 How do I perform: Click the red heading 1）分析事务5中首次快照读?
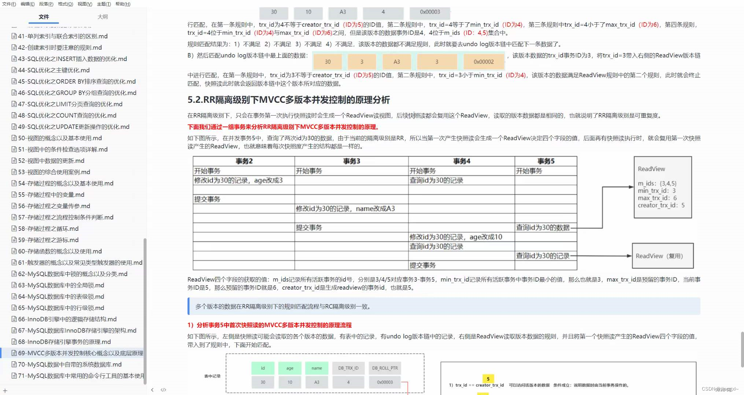click(269, 325)
